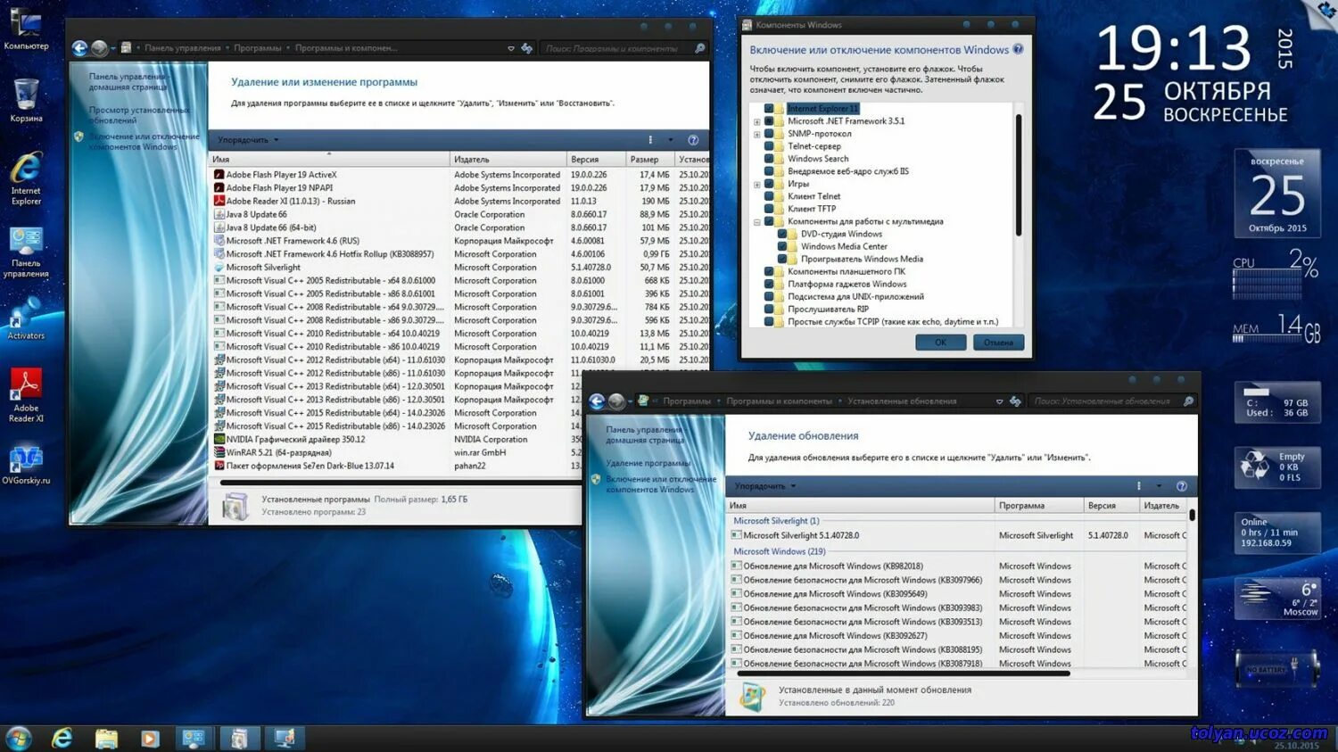This screenshot has height=752, width=1338.
Task: Click the Windows Start orb
Action: point(19,738)
